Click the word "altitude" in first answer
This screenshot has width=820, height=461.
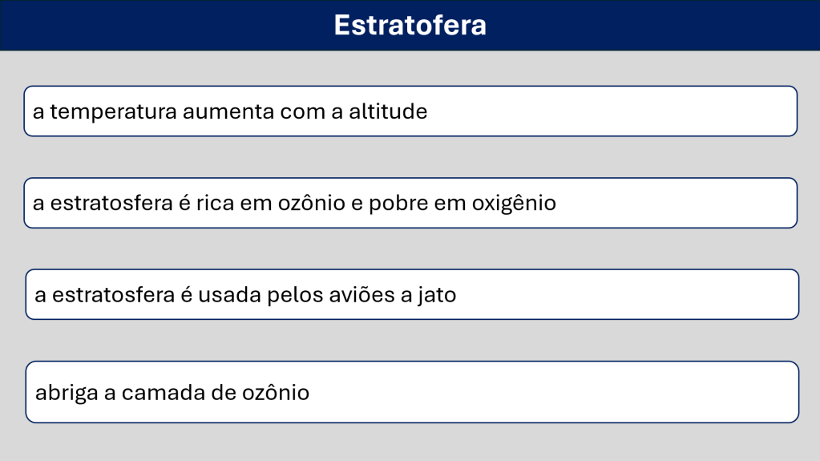(388, 111)
